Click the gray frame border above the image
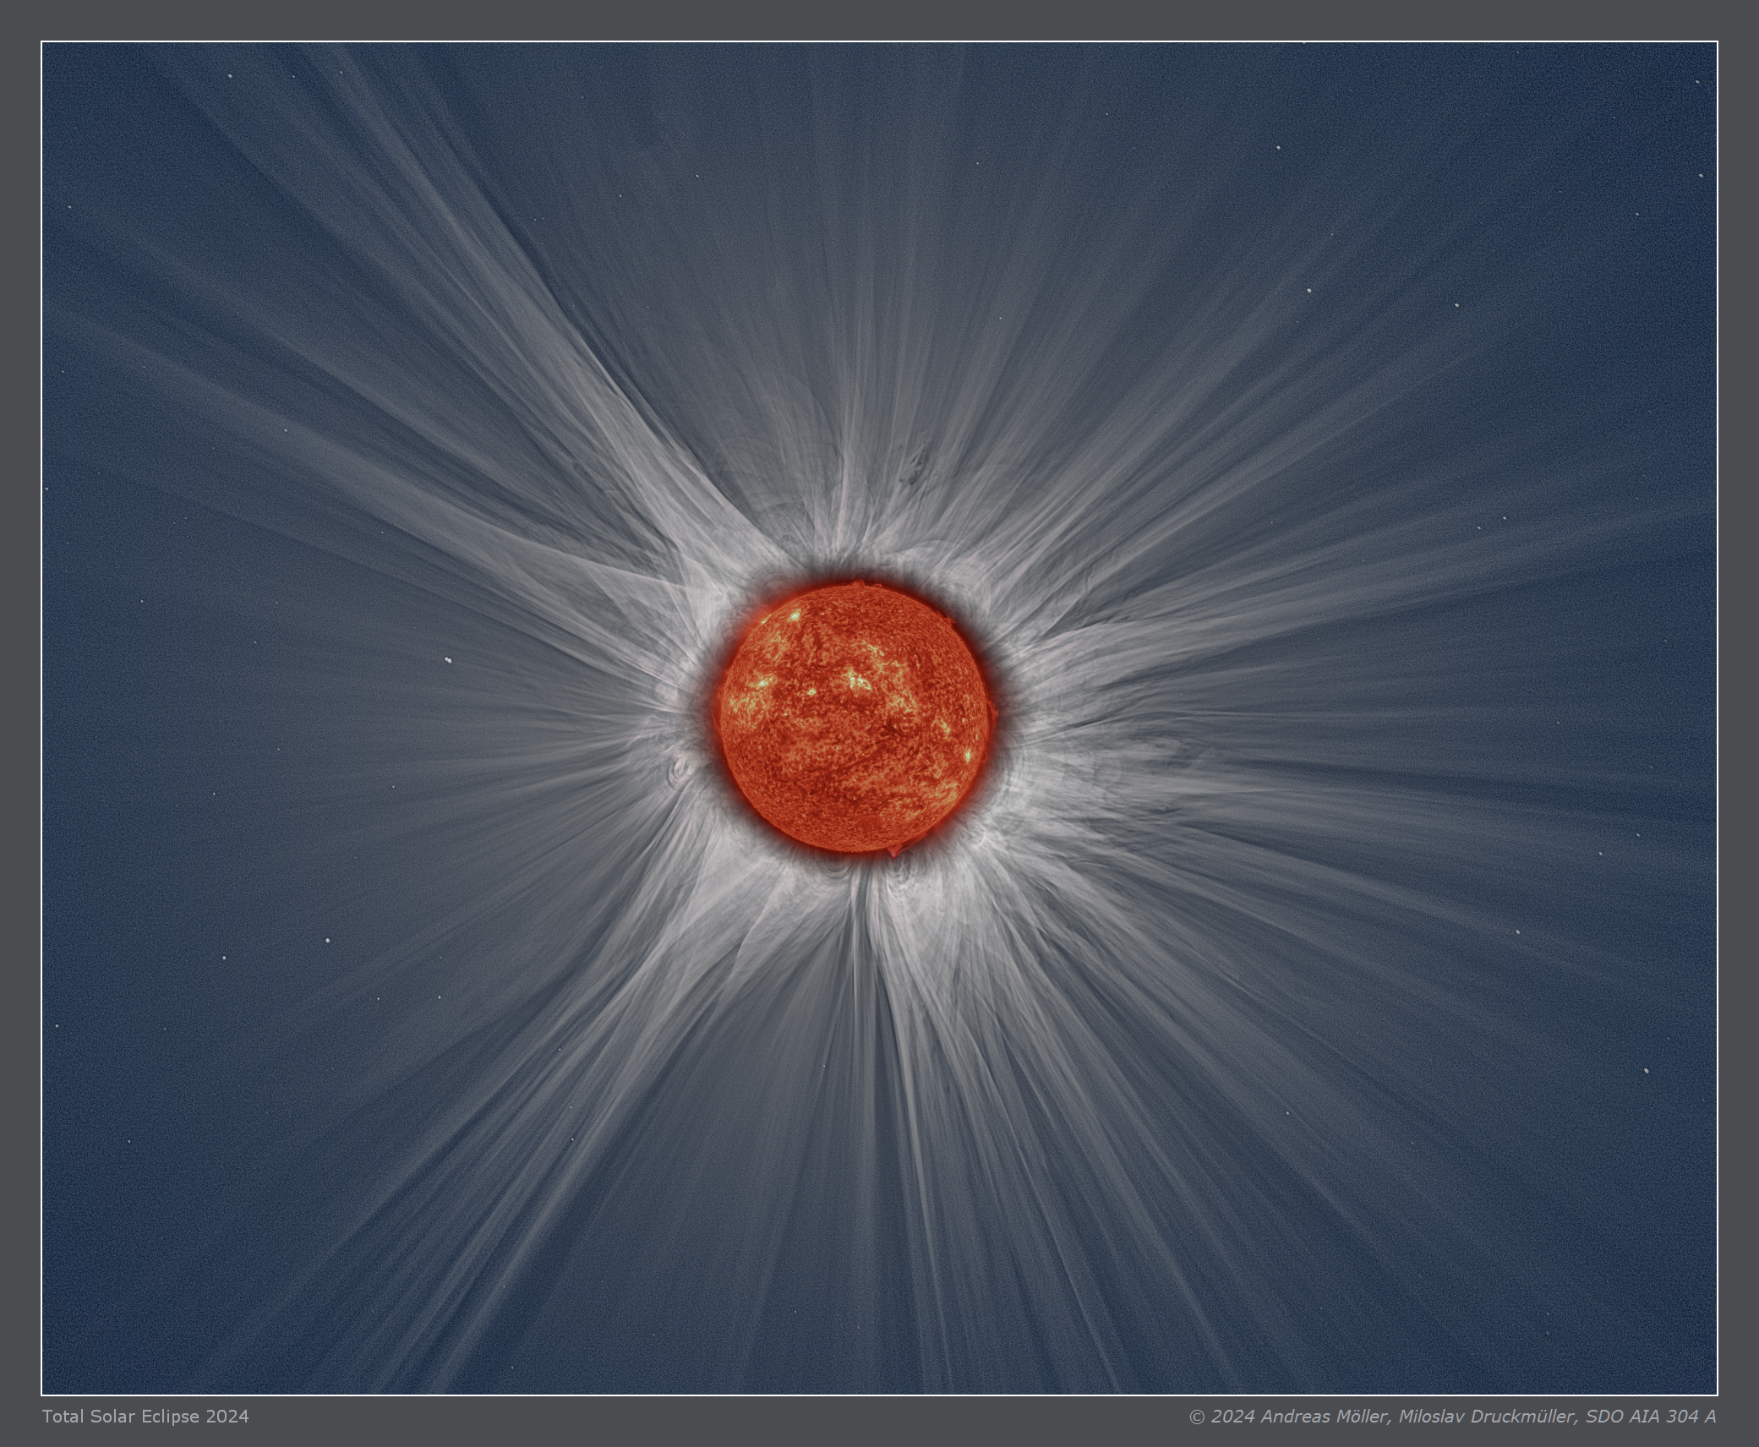This screenshot has height=1447, width=1759. (x=879, y=20)
